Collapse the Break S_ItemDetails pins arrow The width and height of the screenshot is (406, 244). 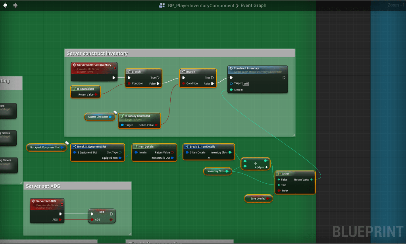[x=209, y=158]
